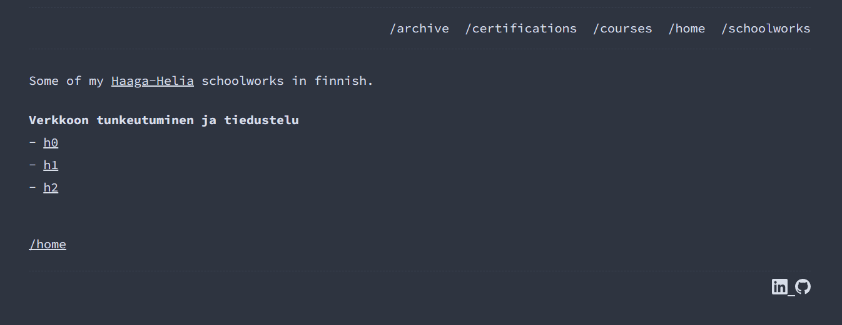842x325 pixels.
Task: Navigate to the /courses section
Action: coord(622,29)
